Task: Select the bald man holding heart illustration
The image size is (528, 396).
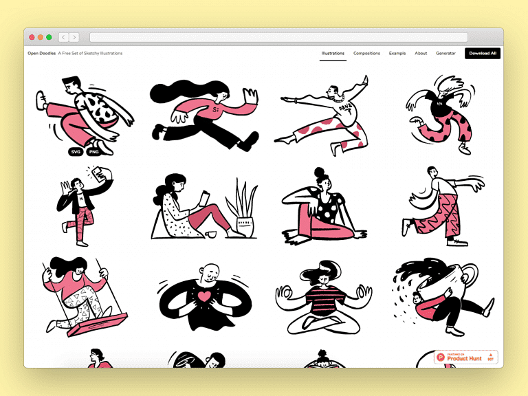Action: point(204,297)
